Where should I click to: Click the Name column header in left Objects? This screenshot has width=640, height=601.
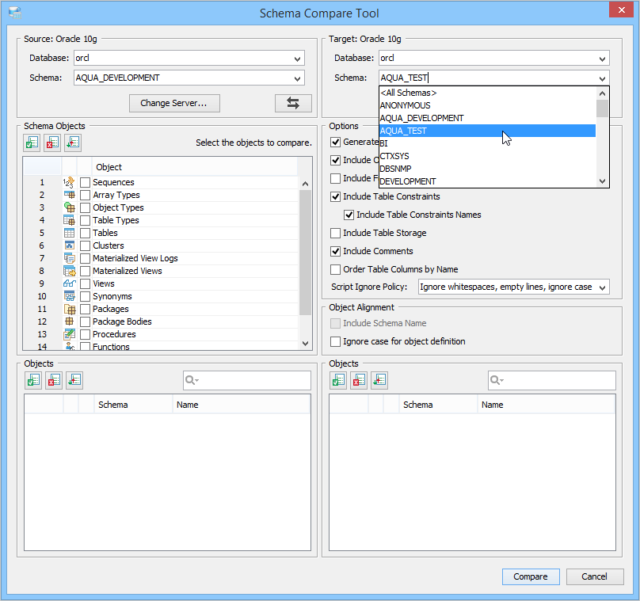click(x=241, y=405)
